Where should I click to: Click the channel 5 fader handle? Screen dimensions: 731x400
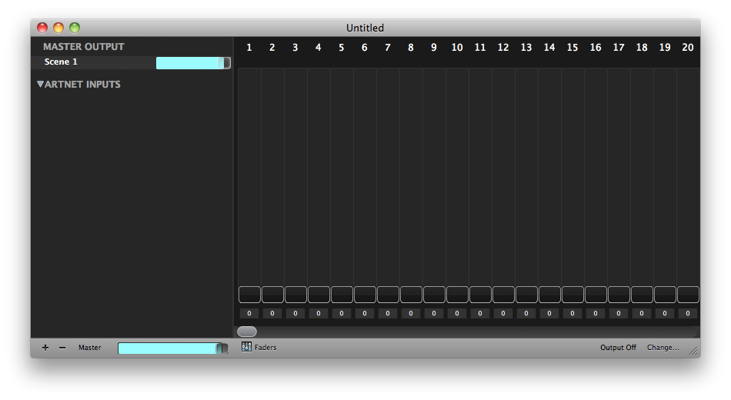click(342, 295)
